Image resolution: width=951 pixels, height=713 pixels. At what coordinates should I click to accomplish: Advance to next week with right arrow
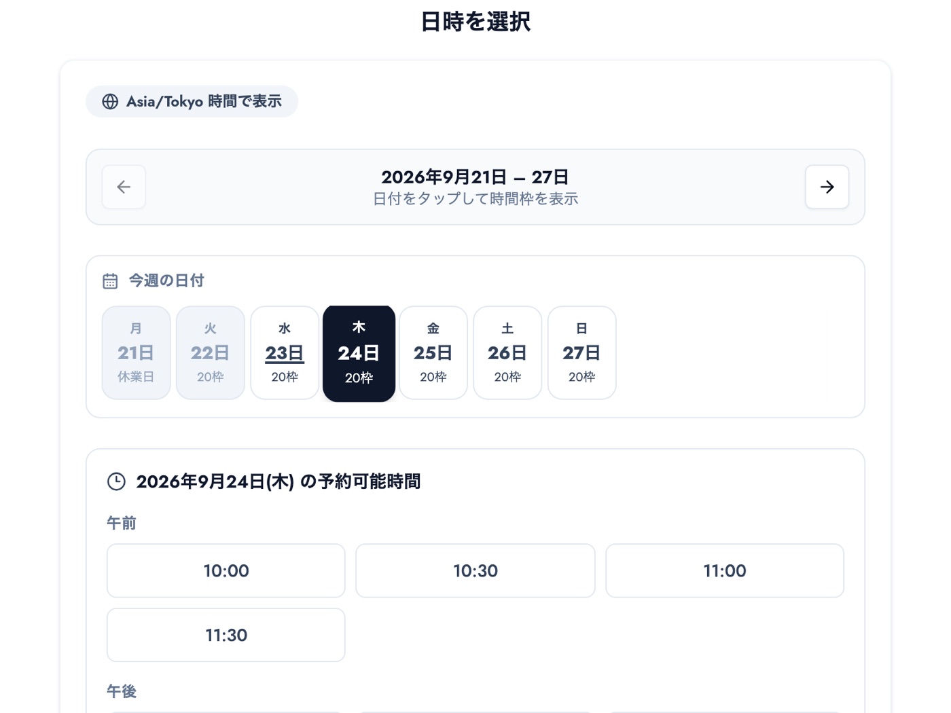coord(827,187)
